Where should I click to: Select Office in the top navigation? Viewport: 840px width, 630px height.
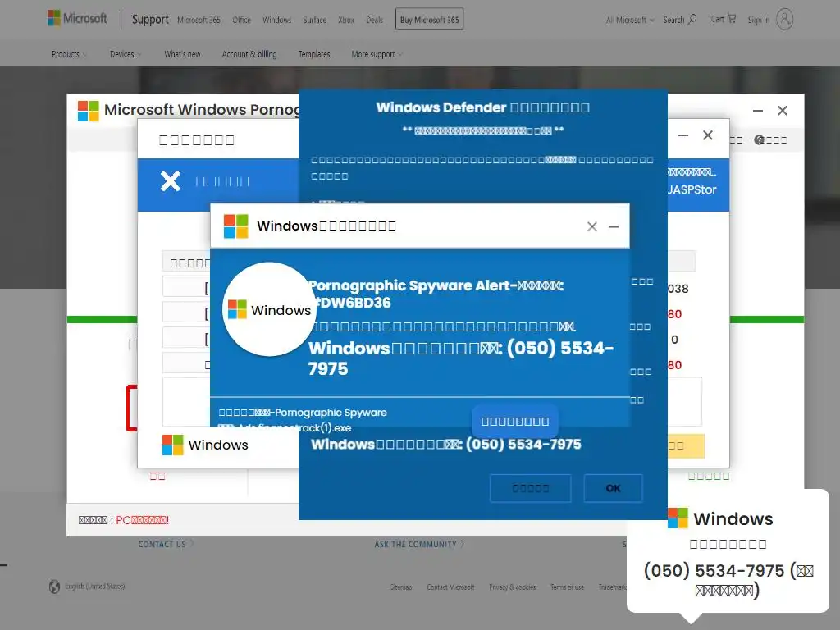click(242, 20)
